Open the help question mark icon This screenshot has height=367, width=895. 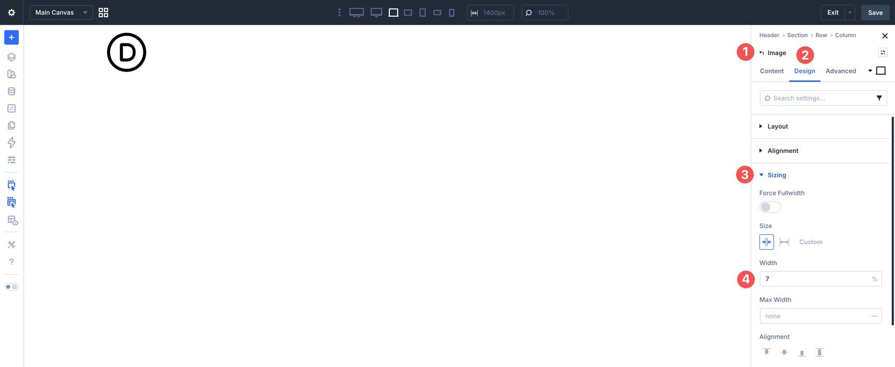(11, 262)
